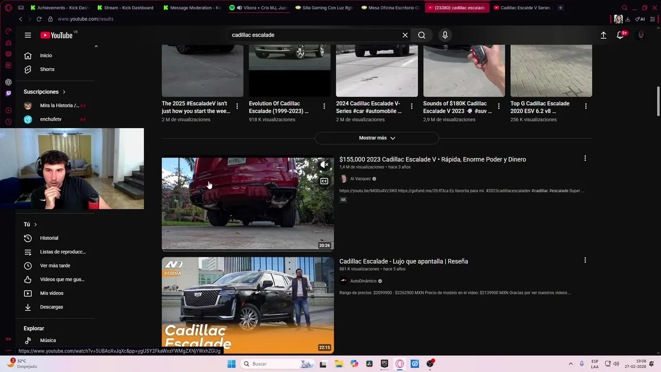Open the Evolution Of Cadillac Escalade short thumbnail

click(290, 70)
